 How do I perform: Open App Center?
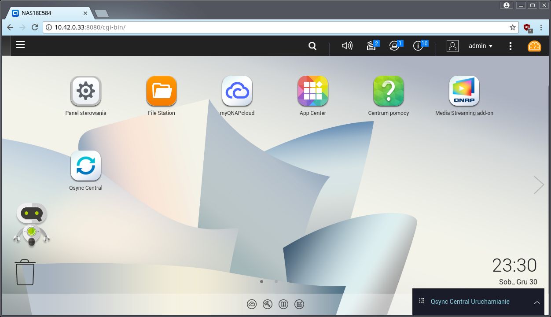[x=312, y=91]
